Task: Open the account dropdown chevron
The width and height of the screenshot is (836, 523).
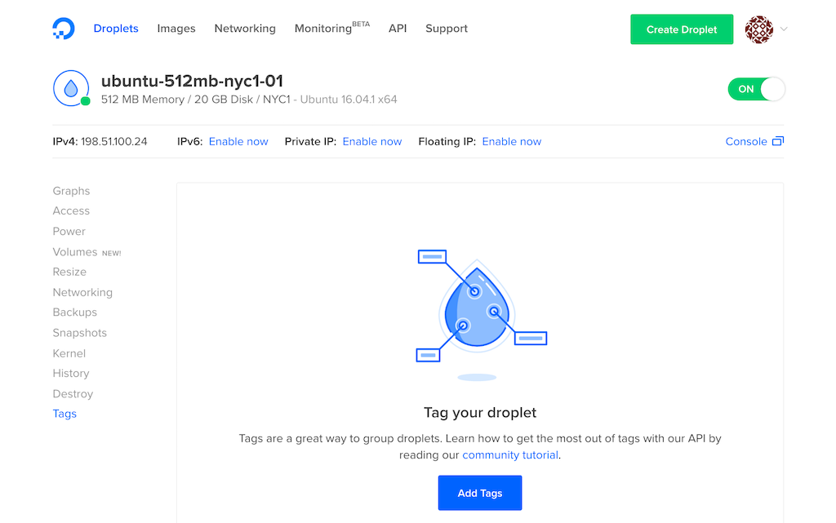Action: (x=782, y=29)
